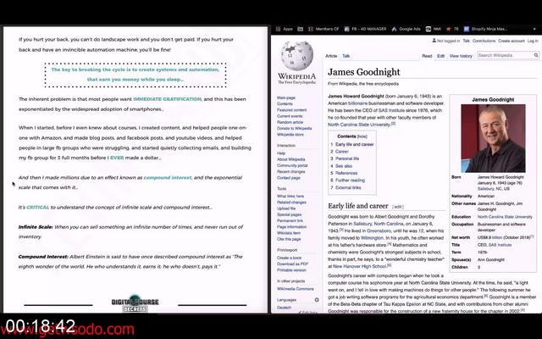
Task: Open Cite this page tool link
Action: tap(289, 239)
